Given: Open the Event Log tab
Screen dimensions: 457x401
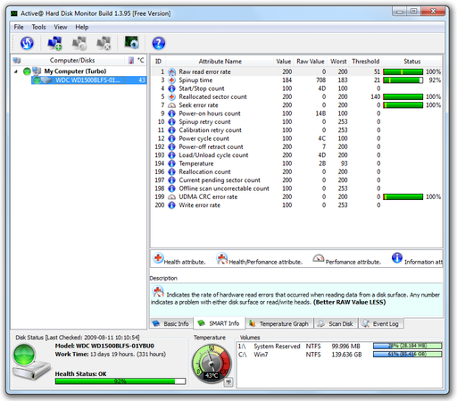Looking at the screenshot, I should [381, 323].
